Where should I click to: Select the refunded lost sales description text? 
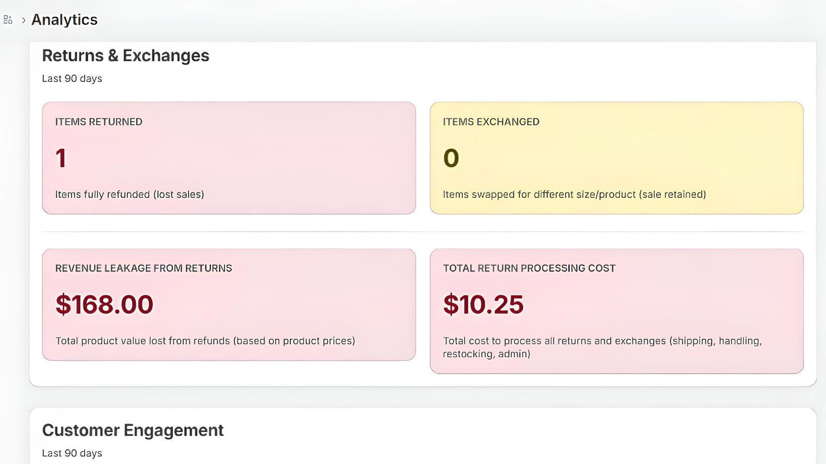[x=130, y=194]
